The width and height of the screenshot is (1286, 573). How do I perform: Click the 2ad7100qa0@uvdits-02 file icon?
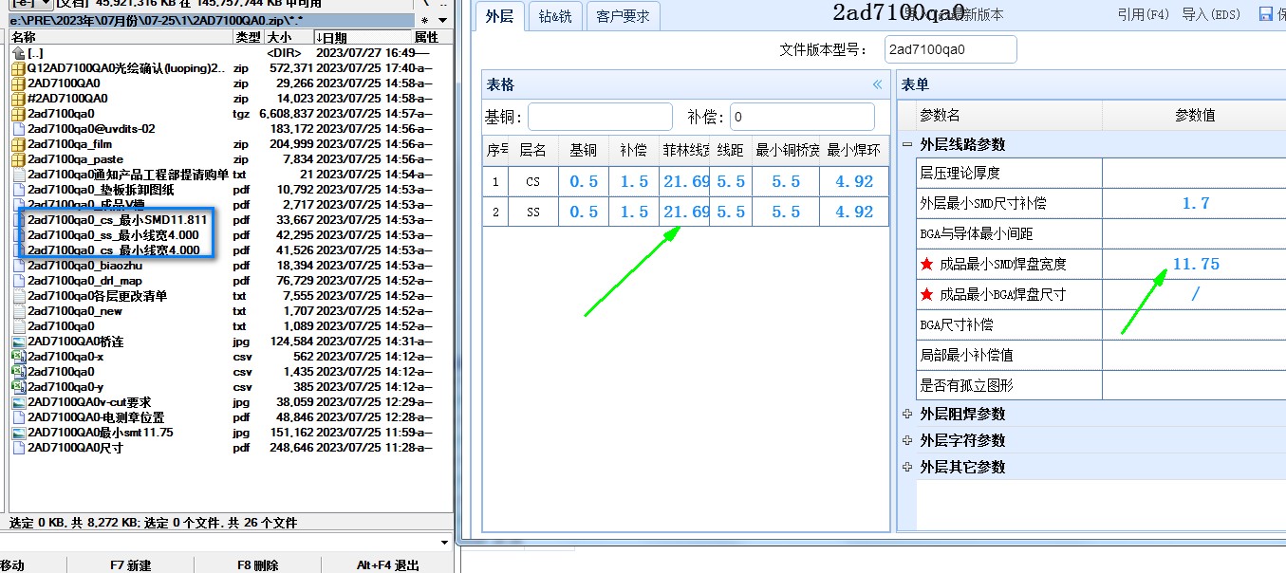18,129
